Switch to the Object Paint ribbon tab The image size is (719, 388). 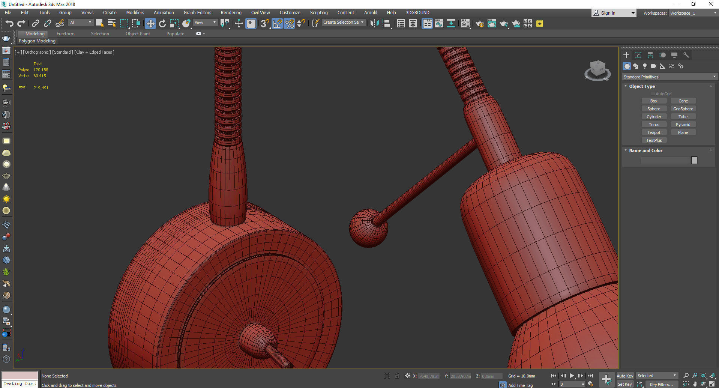(138, 34)
